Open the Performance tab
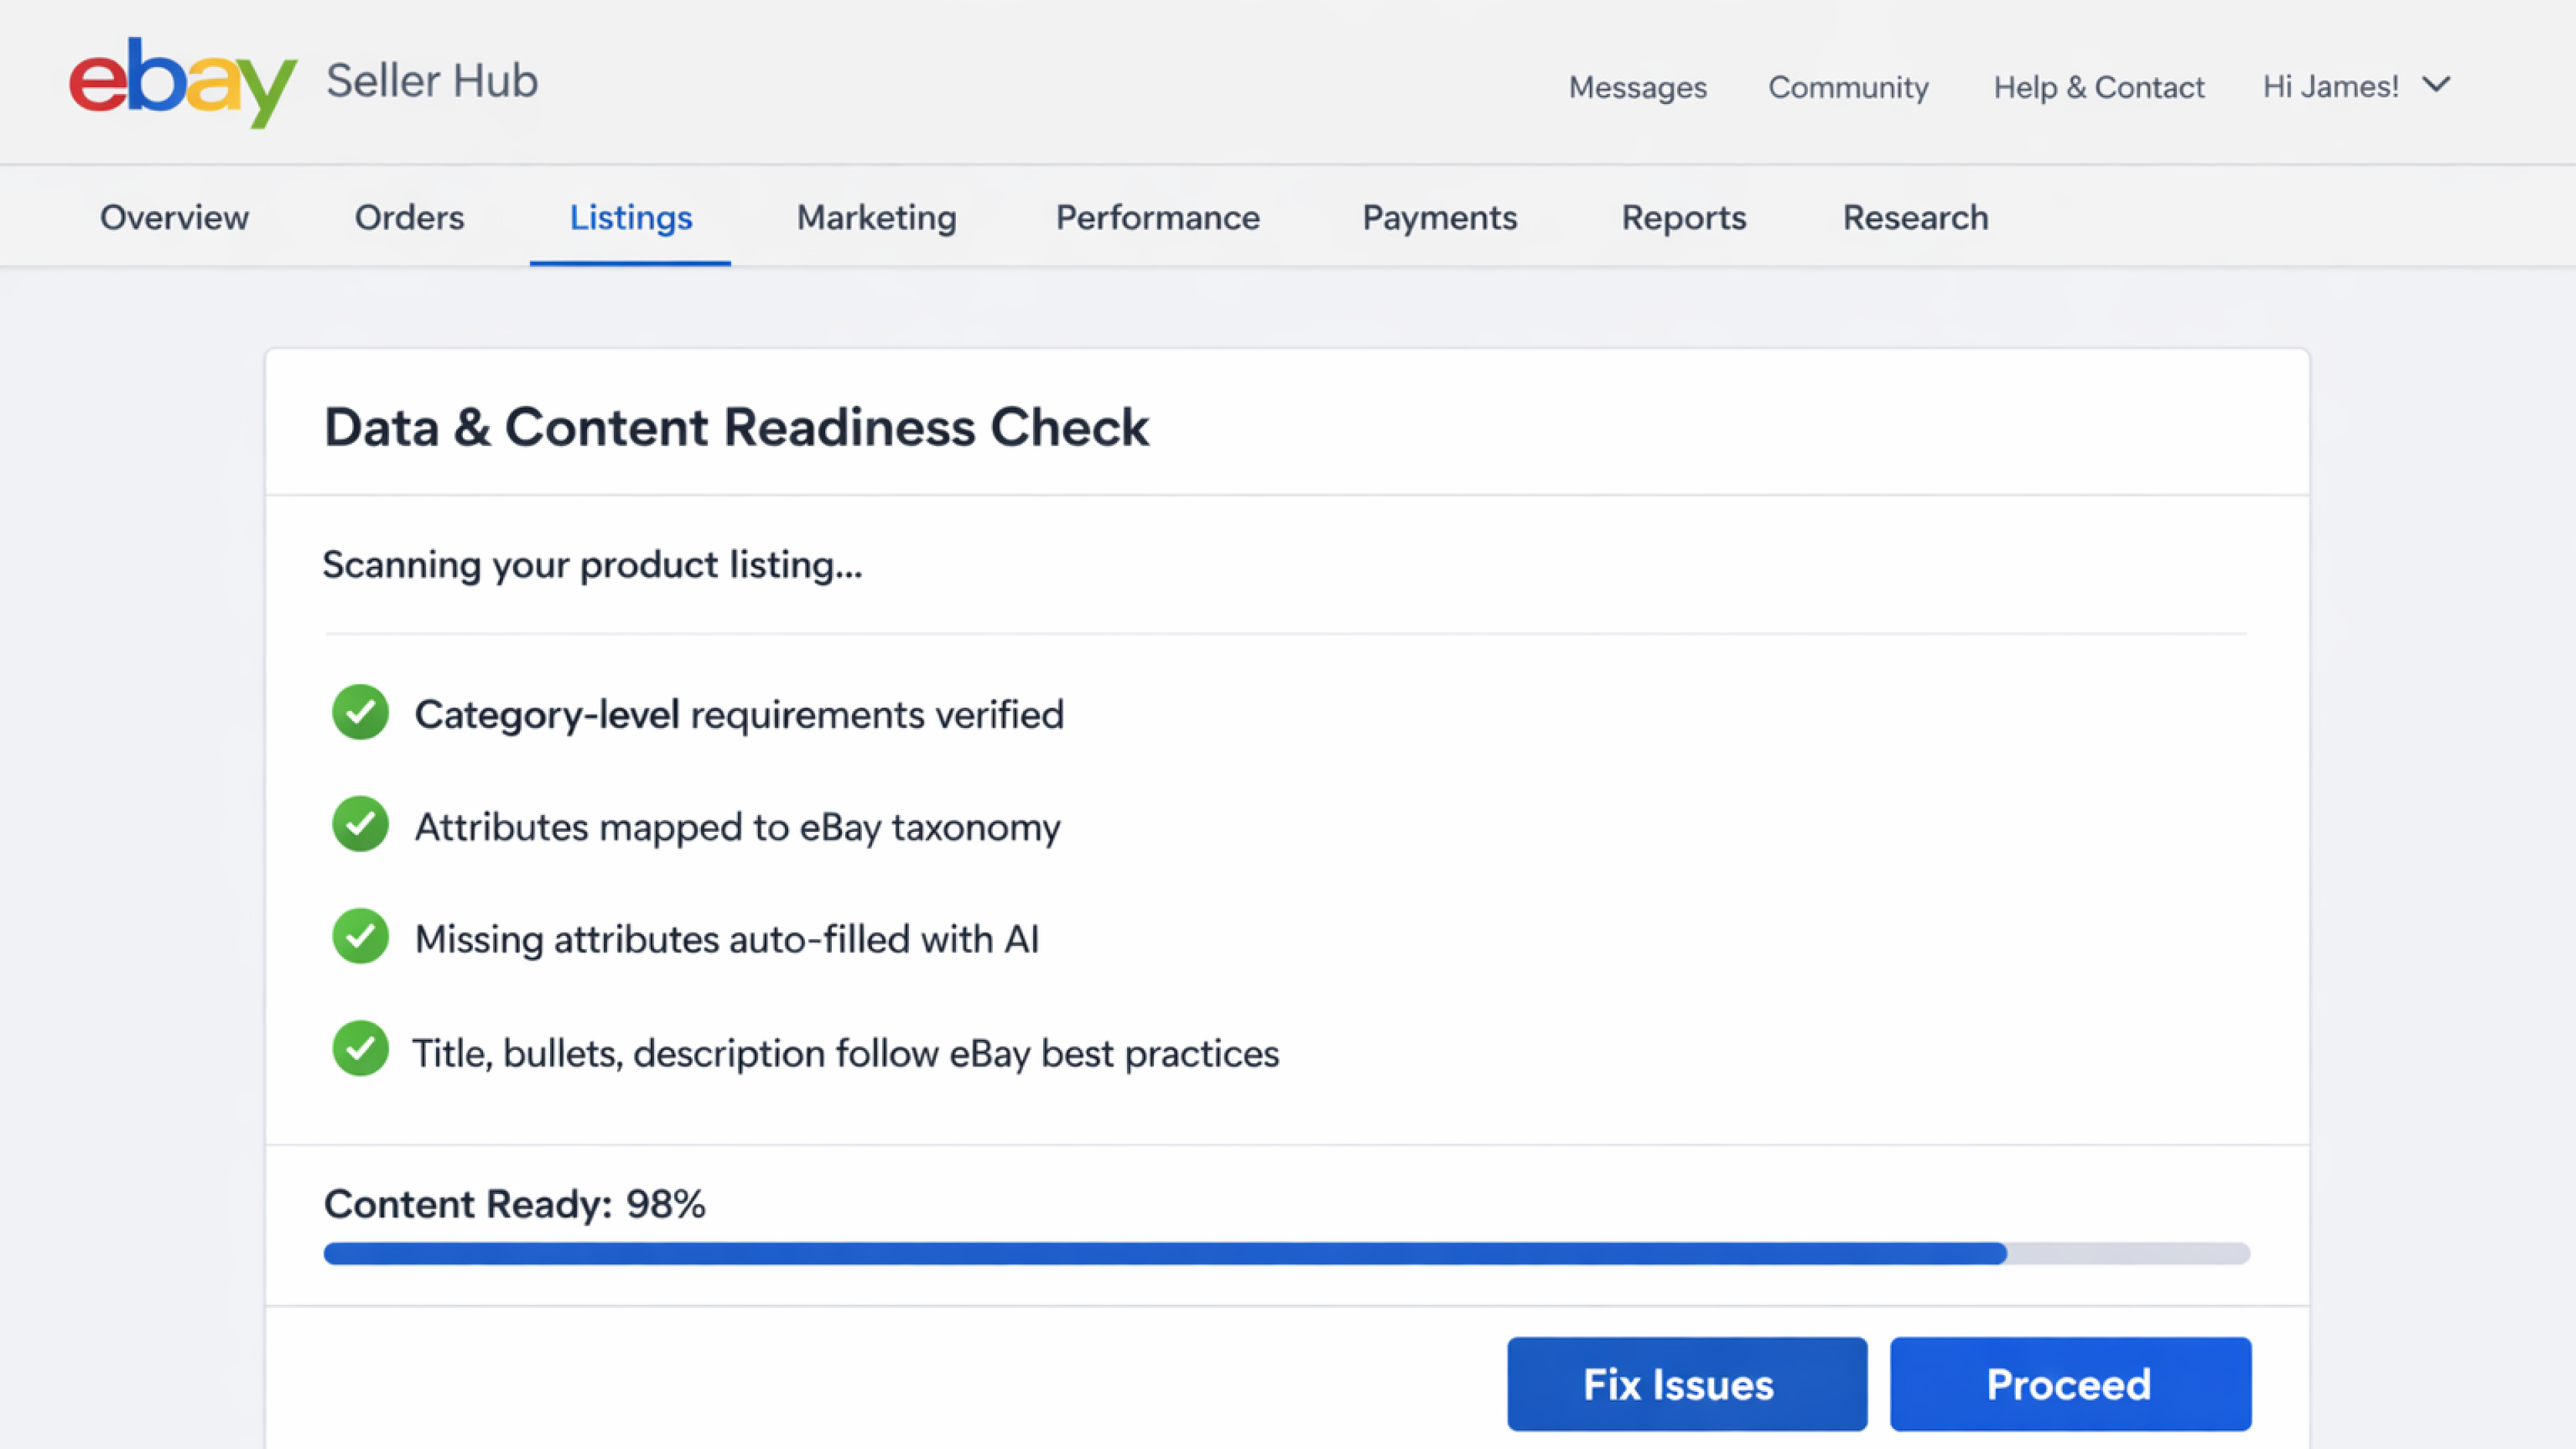The height and width of the screenshot is (1449, 2576). (x=1157, y=217)
